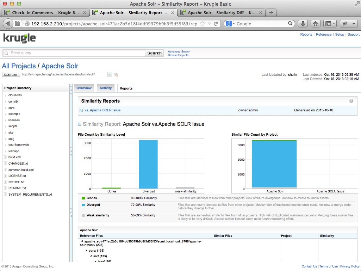Click the build.xml file icon
Image resolution: width=361 pixels, height=271 pixels.
pyautogui.click(x=5, y=157)
